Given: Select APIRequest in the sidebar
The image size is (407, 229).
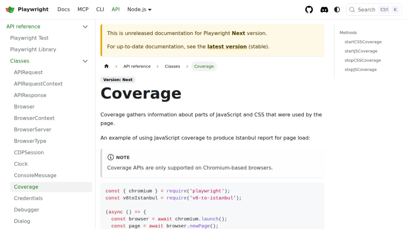Looking at the screenshot, I should (x=51, y=72).
